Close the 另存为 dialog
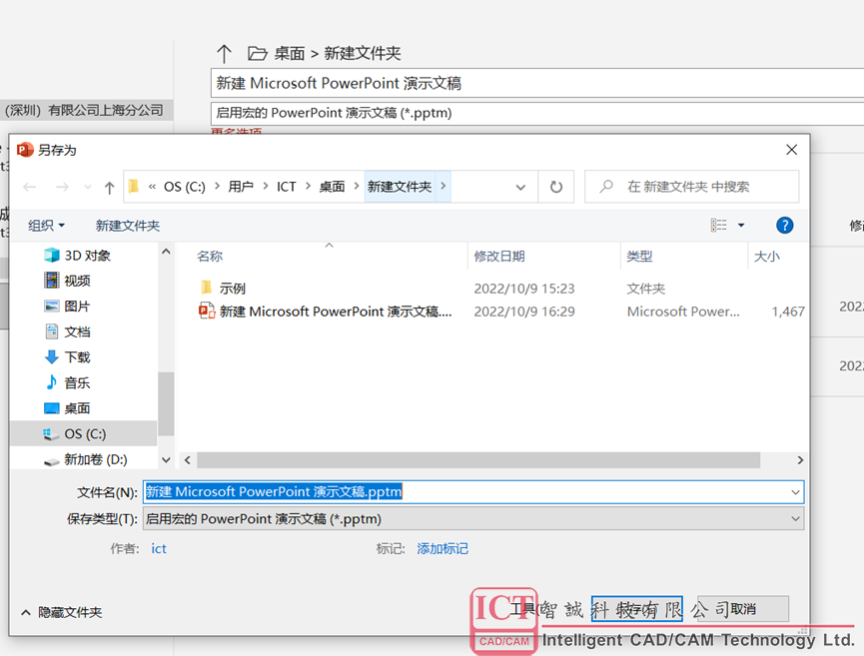Image resolution: width=864 pixels, height=656 pixels. tap(792, 150)
